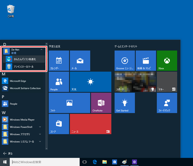Open File Explorer from taskbar
This screenshot has height=166, width=193.
(x=105, y=162)
